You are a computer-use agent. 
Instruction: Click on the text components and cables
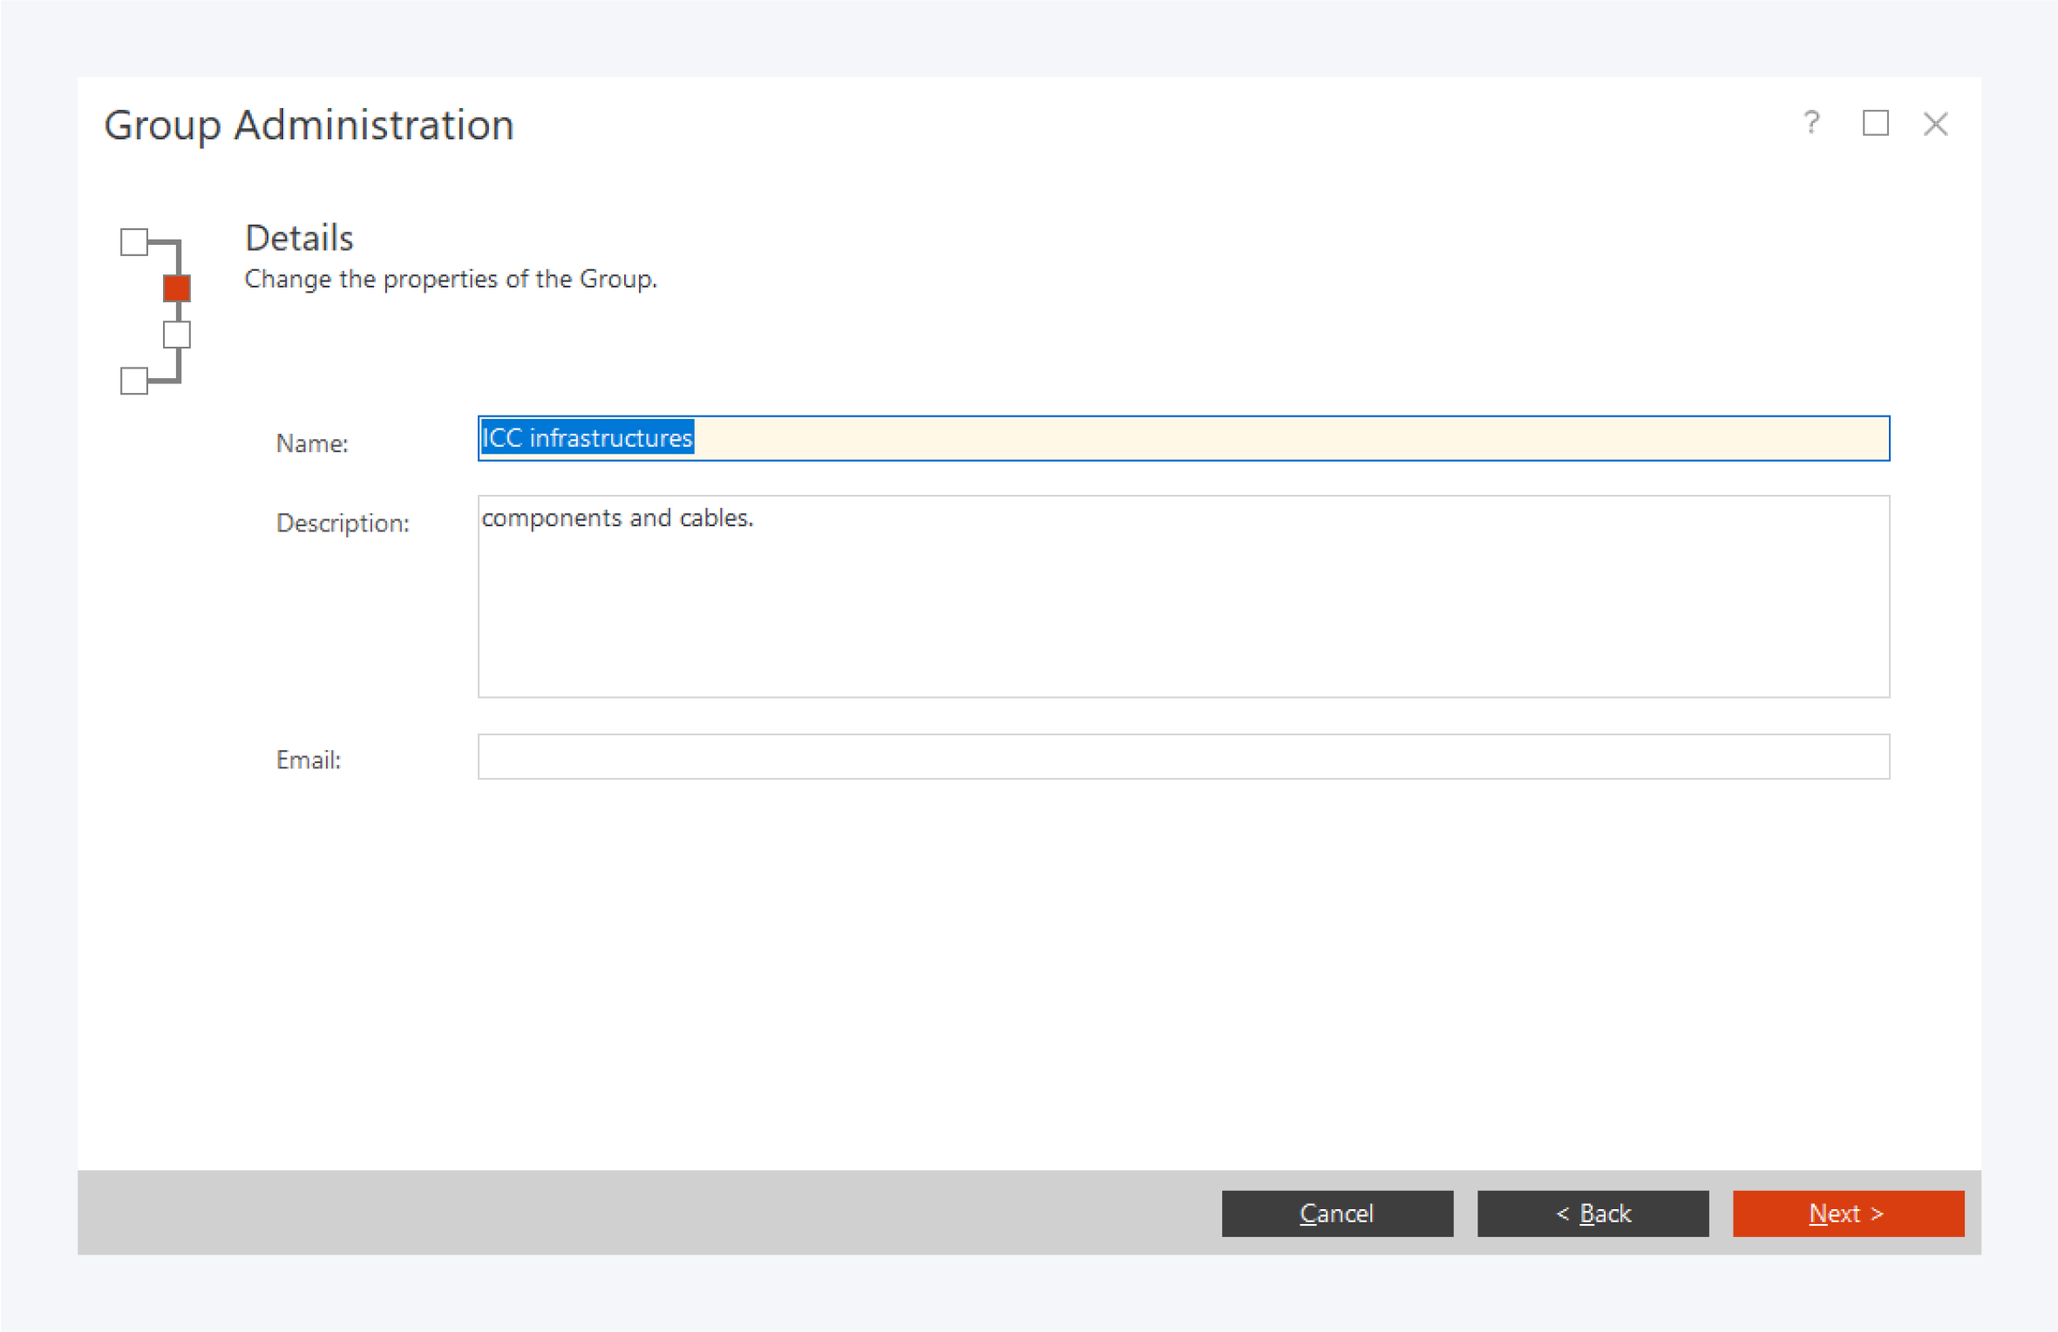pyautogui.click(x=617, y=518)
